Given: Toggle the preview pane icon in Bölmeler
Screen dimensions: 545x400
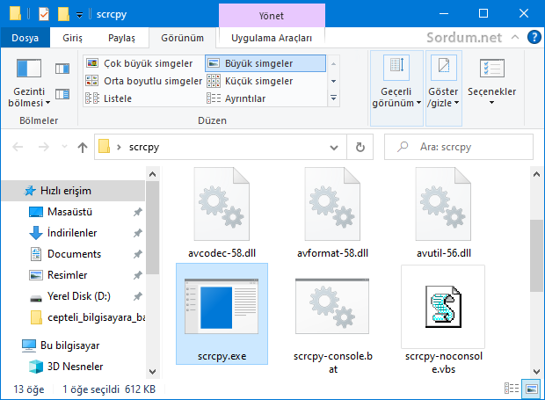Looking at the screenshot, I should pyautogui.click(x=62, y=69).
